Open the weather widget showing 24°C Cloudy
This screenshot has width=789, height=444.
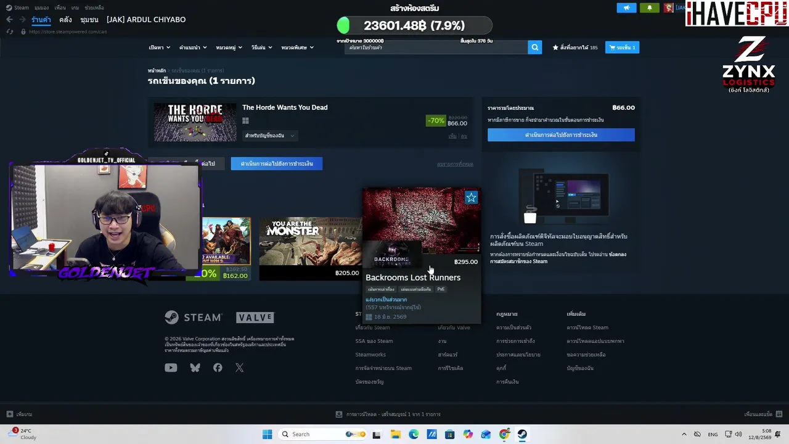[23, 434]
